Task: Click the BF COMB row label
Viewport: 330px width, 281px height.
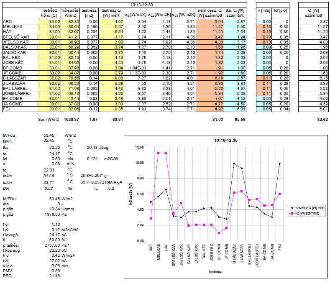Action: (x=20, y=68)
